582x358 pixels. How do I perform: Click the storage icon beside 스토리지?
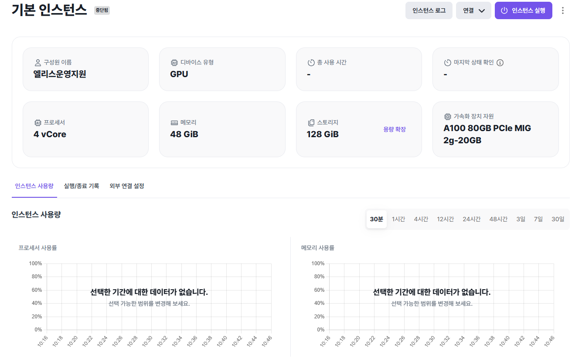[311, 123]
